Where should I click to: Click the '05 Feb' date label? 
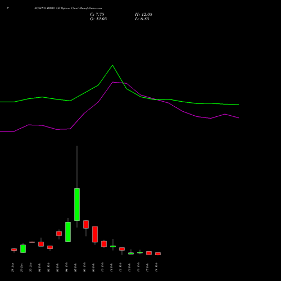[x=75, y=268]
